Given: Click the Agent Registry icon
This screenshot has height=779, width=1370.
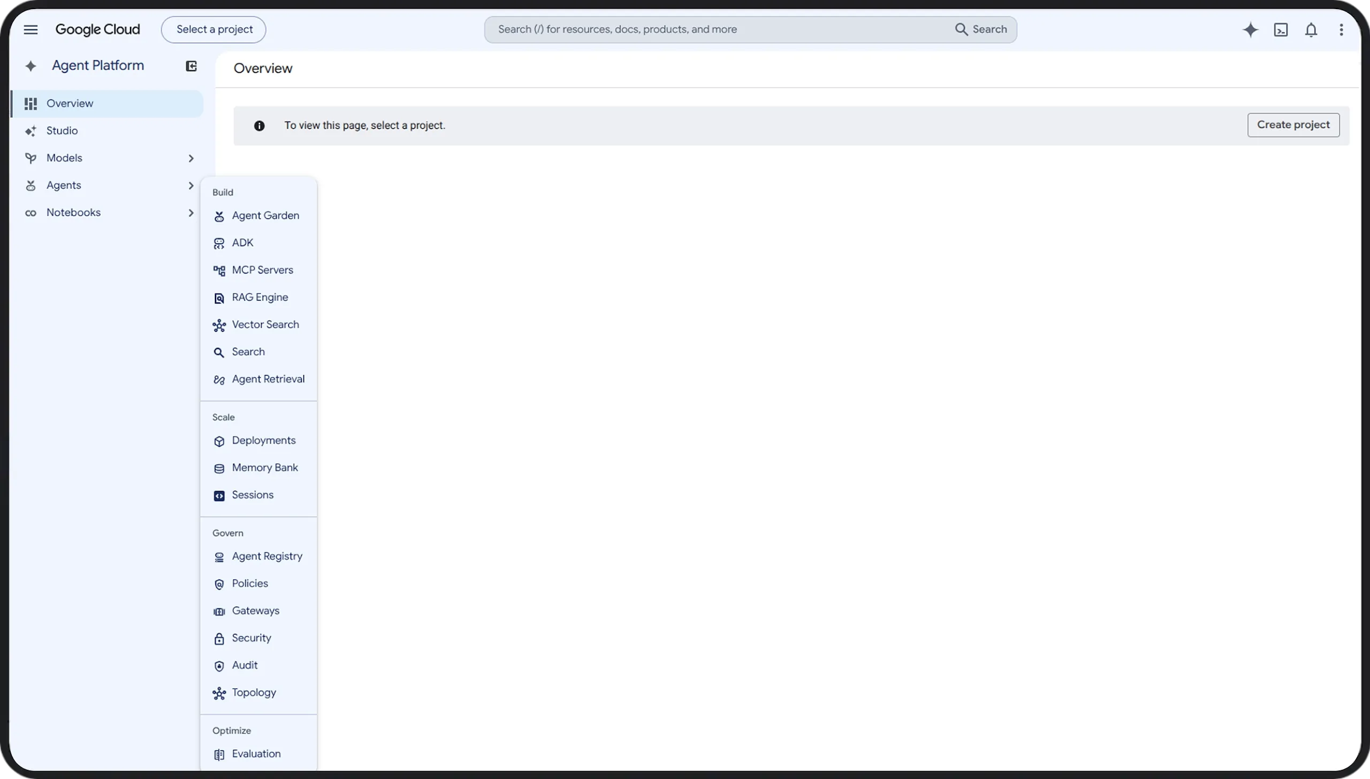Looking at the screenshot, I should (x=219, y=557).
